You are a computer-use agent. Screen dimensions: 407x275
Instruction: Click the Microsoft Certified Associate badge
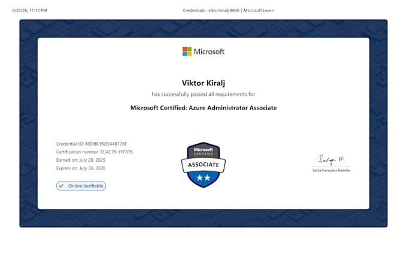tap(203, 165)
